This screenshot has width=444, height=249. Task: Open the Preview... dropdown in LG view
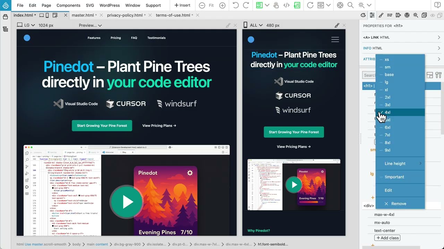90,25
